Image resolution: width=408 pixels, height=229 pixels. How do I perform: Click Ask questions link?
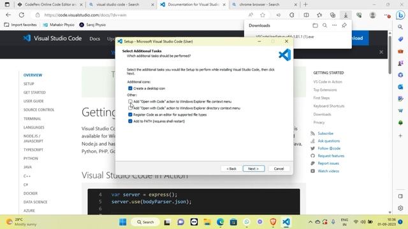pyautogui.click(x=329, y=141)
